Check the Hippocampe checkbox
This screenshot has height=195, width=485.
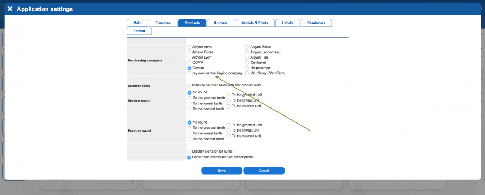pyautogui.click(x=247, y=68)
